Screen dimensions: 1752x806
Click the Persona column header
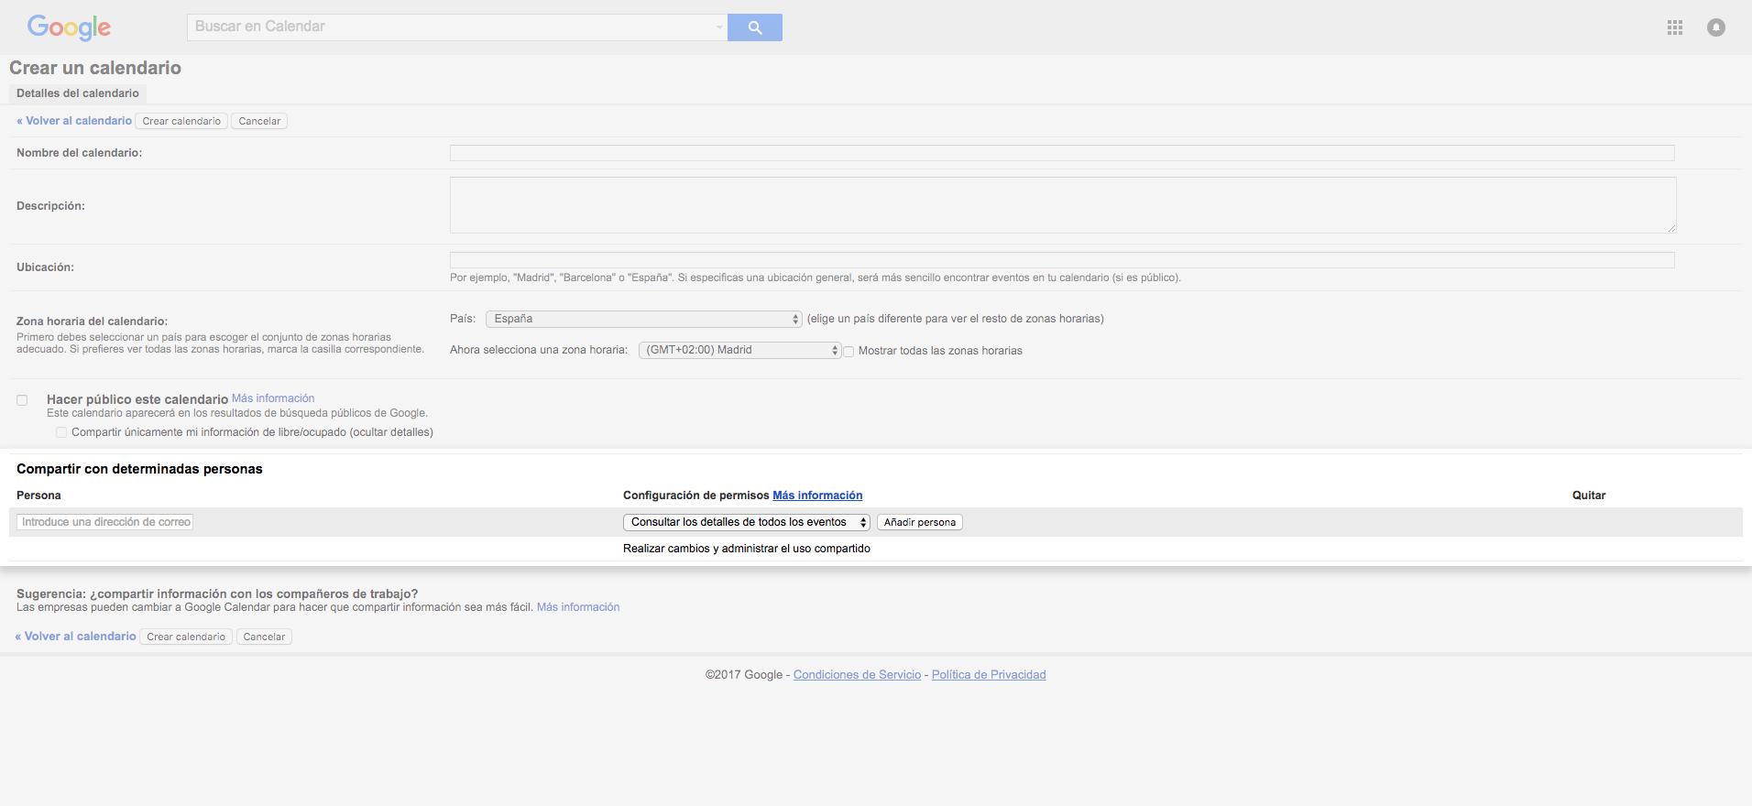click(38, 496)
